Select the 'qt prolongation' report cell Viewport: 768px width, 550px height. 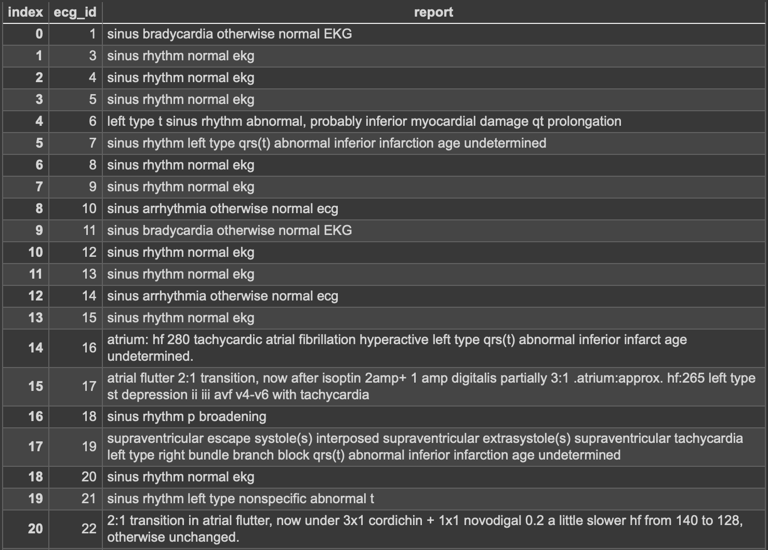(364, 121)
